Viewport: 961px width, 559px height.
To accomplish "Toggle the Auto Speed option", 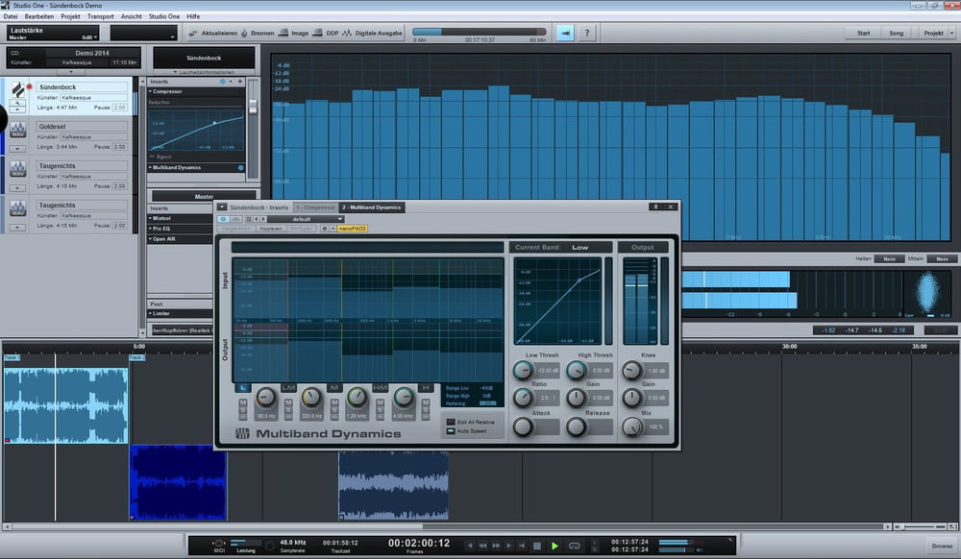I will (x=450, y=431).
